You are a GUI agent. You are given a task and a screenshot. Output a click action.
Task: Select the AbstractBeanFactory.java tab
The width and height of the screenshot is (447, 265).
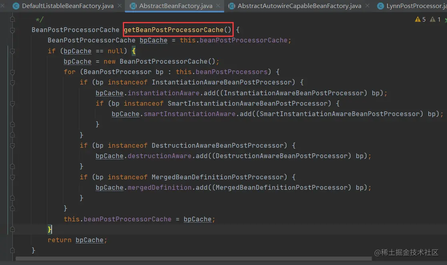(176, 6)
